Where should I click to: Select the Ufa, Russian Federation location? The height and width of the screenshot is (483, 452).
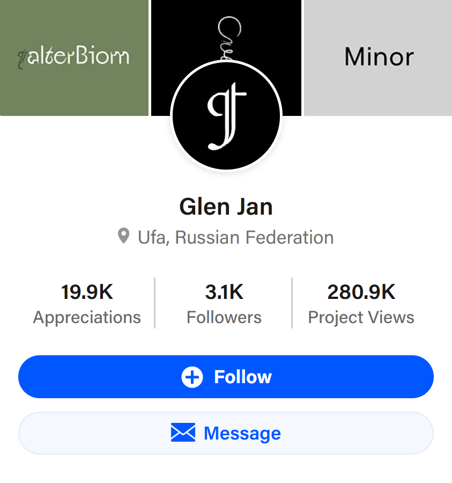point(236,238)
